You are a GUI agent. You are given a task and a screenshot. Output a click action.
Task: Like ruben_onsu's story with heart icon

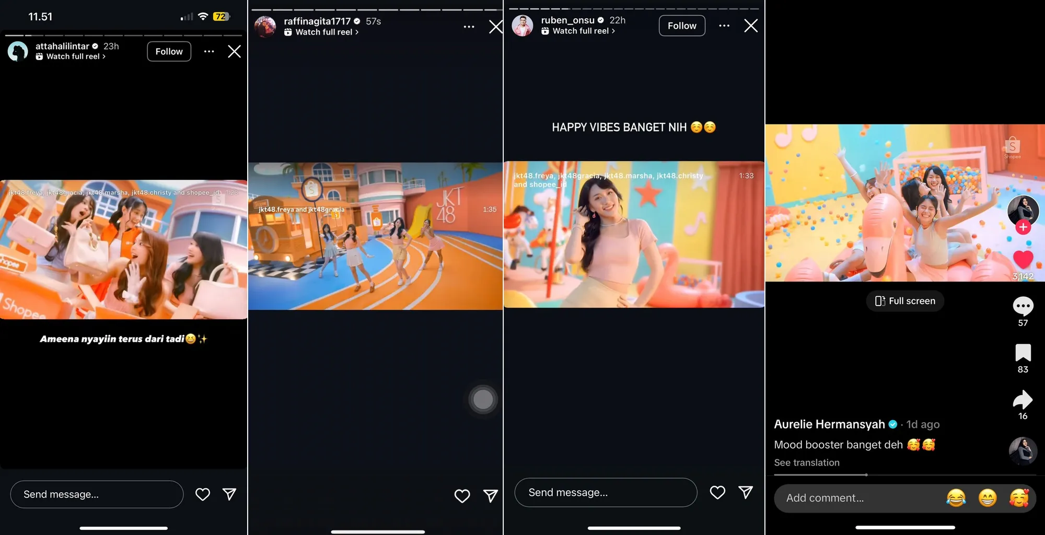[717, 492]
